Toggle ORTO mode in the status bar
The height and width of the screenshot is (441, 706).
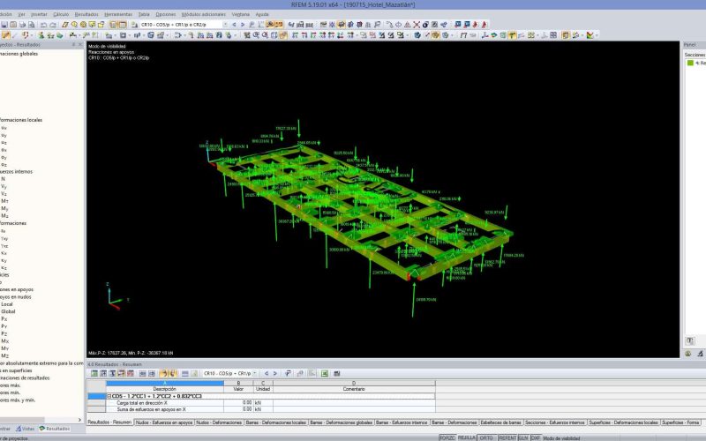pyautogui.click(x=486, y=437)
